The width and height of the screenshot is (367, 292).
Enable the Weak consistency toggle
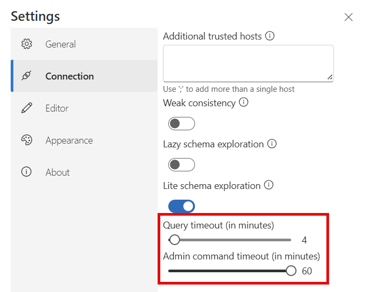[x=182, y=124]
